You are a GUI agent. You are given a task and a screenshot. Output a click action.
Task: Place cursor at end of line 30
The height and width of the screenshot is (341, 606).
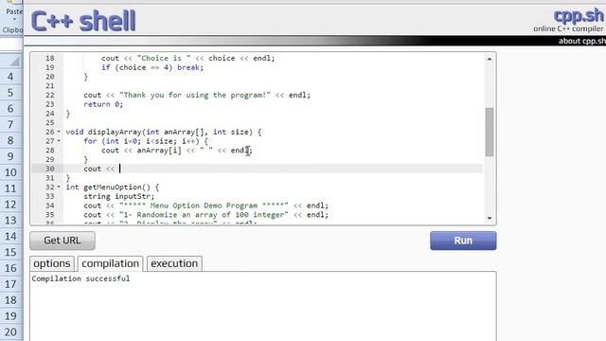pyautogui.click(x=120, y=169)
